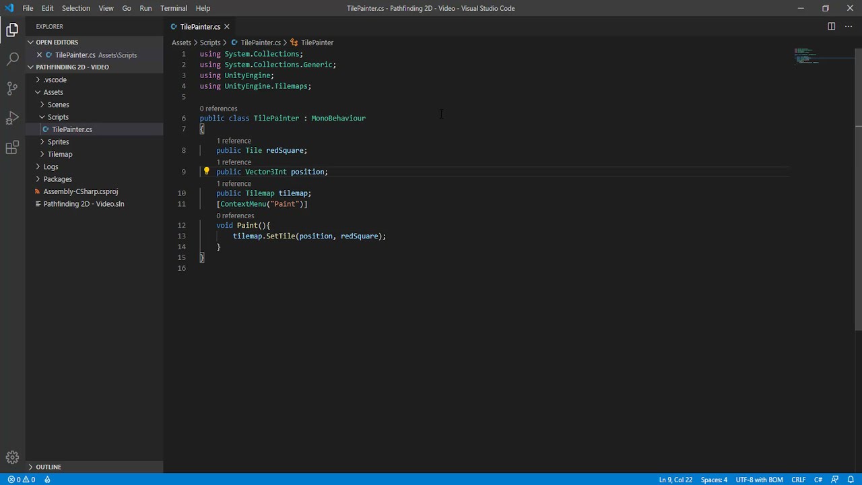Open notifications bell in status bar
The height and width of the screenshot is (485, 862).
click(x=851, y=480)
